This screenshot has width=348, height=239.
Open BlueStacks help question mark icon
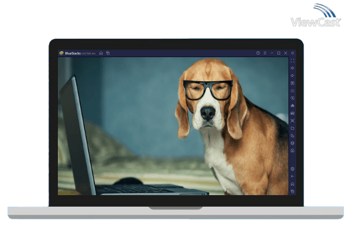pos(258,53)
